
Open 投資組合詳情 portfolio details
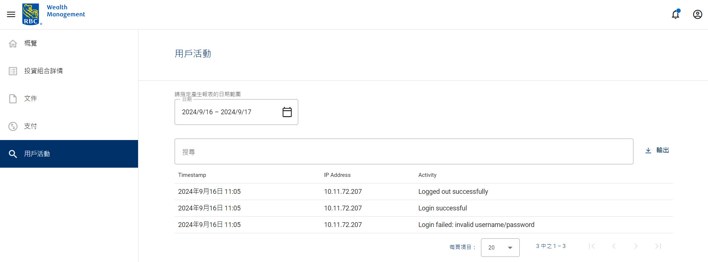pos(69,71)
